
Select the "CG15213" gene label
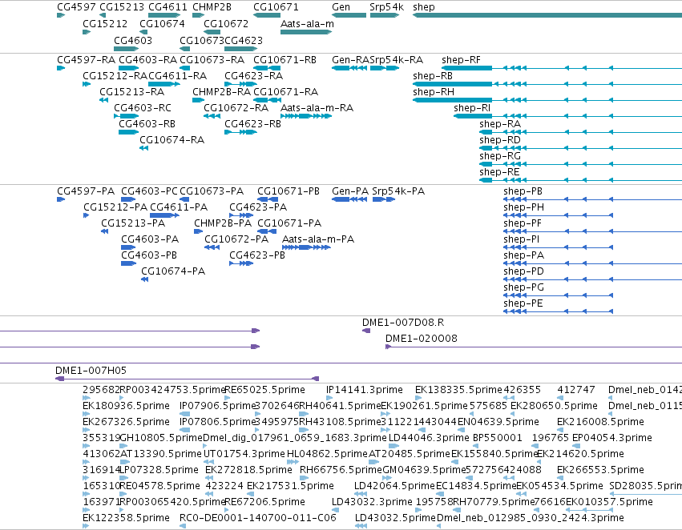[x=122, y=7]
